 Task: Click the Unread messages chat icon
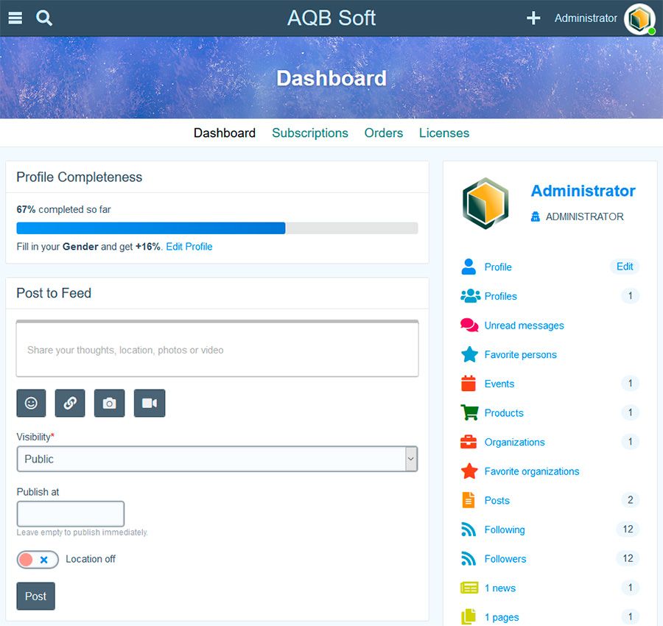click(469, 326)
